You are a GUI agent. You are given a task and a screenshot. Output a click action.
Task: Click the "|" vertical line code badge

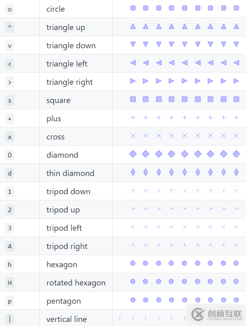coord(10,320)
